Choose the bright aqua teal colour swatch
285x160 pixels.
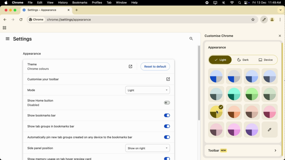[234, 94]
